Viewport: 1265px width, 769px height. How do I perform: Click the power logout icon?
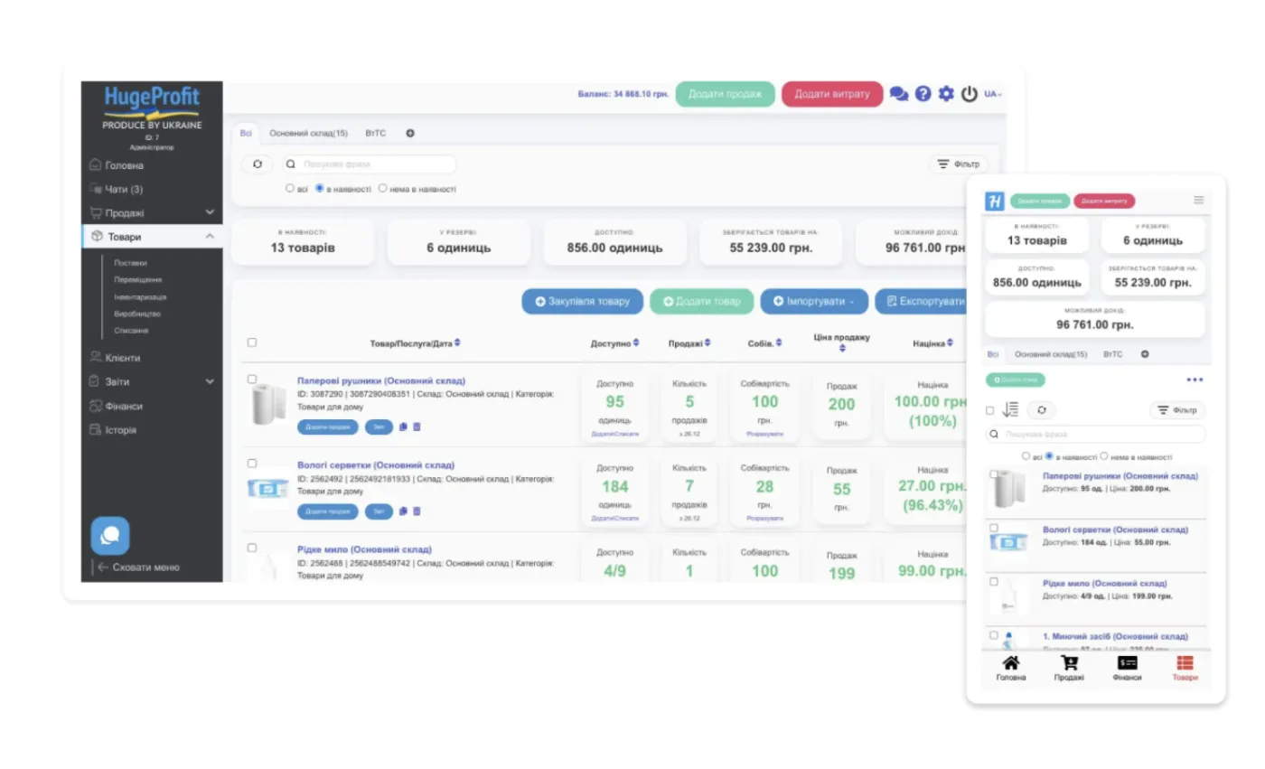970,94
